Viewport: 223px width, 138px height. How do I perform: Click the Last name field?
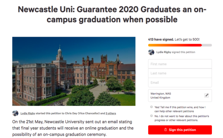coord(180,73)
